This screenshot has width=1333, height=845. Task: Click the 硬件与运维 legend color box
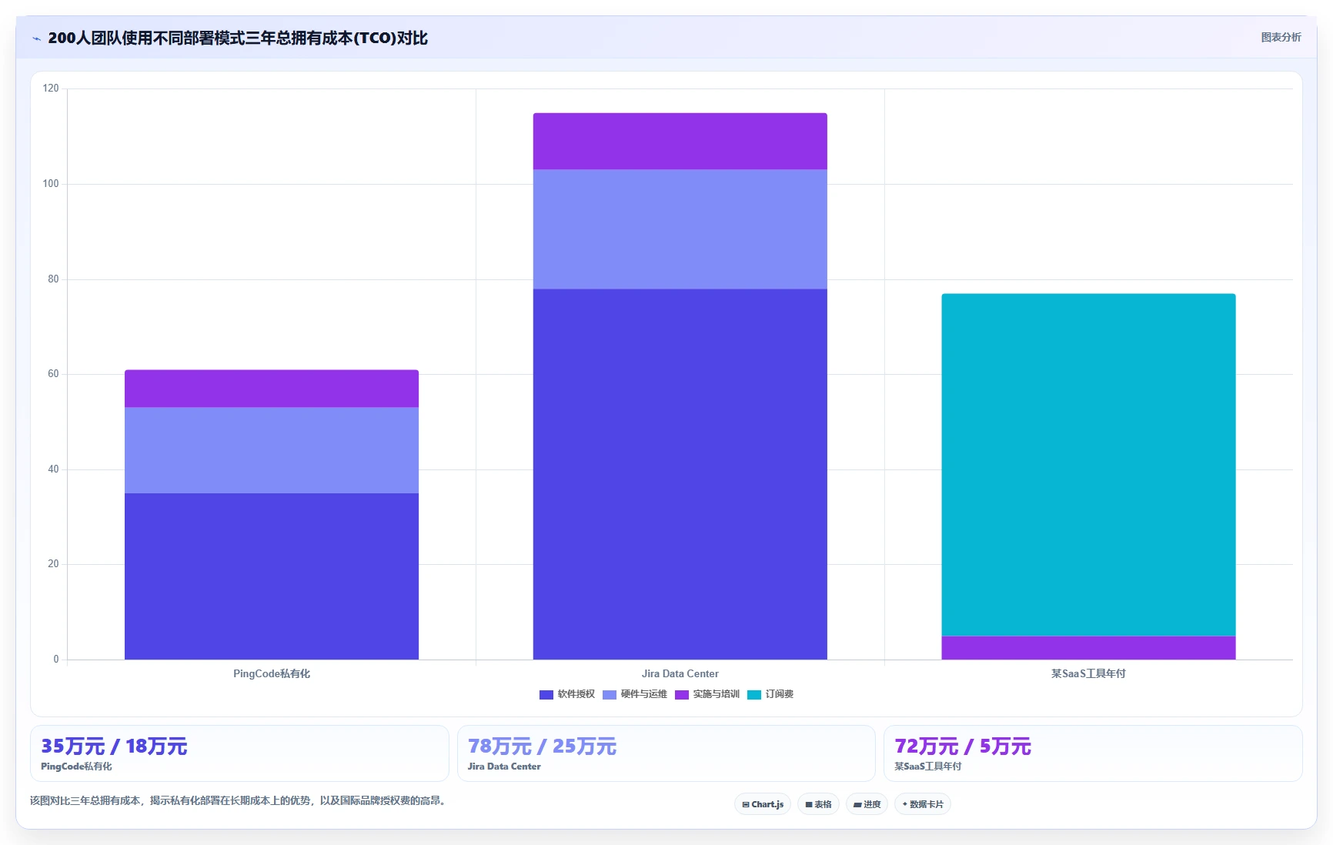[x=610, y=695]
